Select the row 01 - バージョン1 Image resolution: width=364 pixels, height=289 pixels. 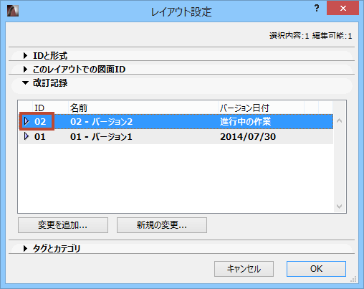point(176,137)
